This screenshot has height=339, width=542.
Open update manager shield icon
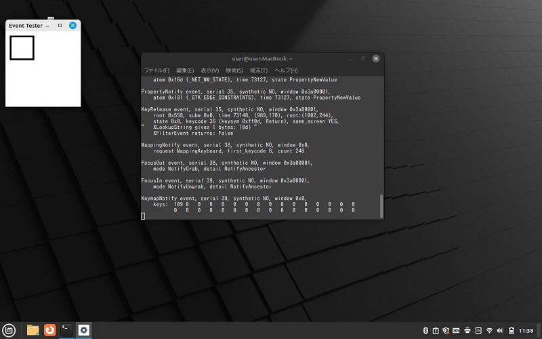(446, 330)
